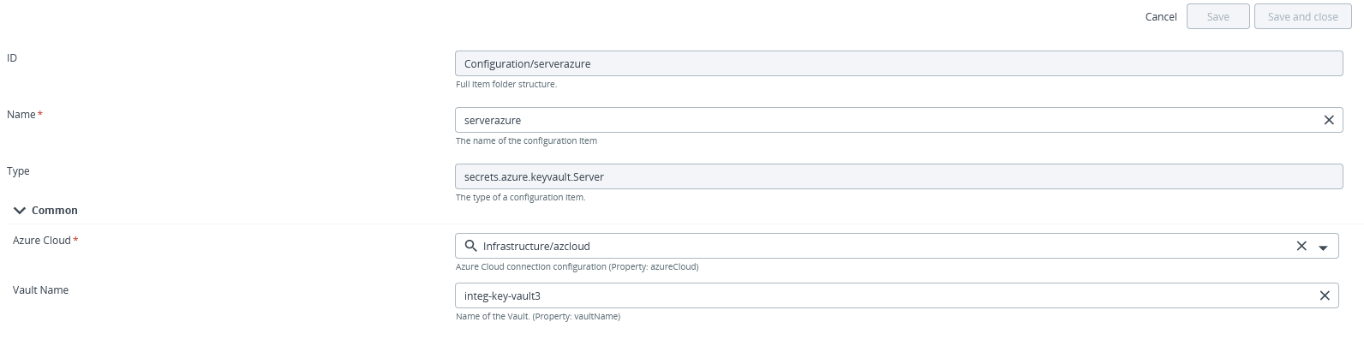Edit the Vault Name field integ-key-vault3

click(882, 295)
